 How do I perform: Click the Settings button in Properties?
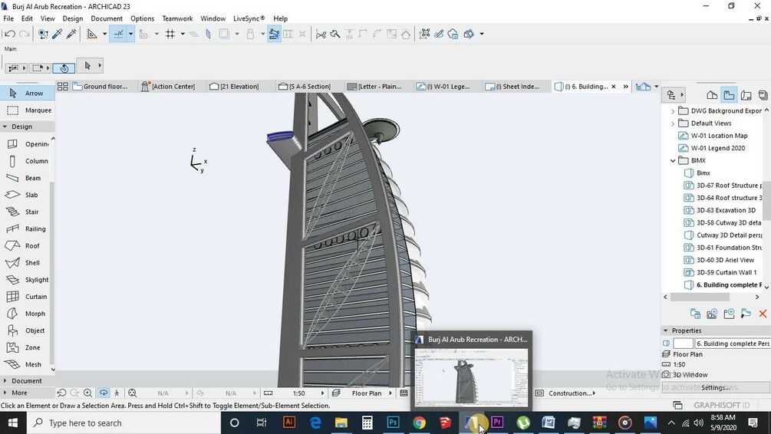[x=716, y=387]
